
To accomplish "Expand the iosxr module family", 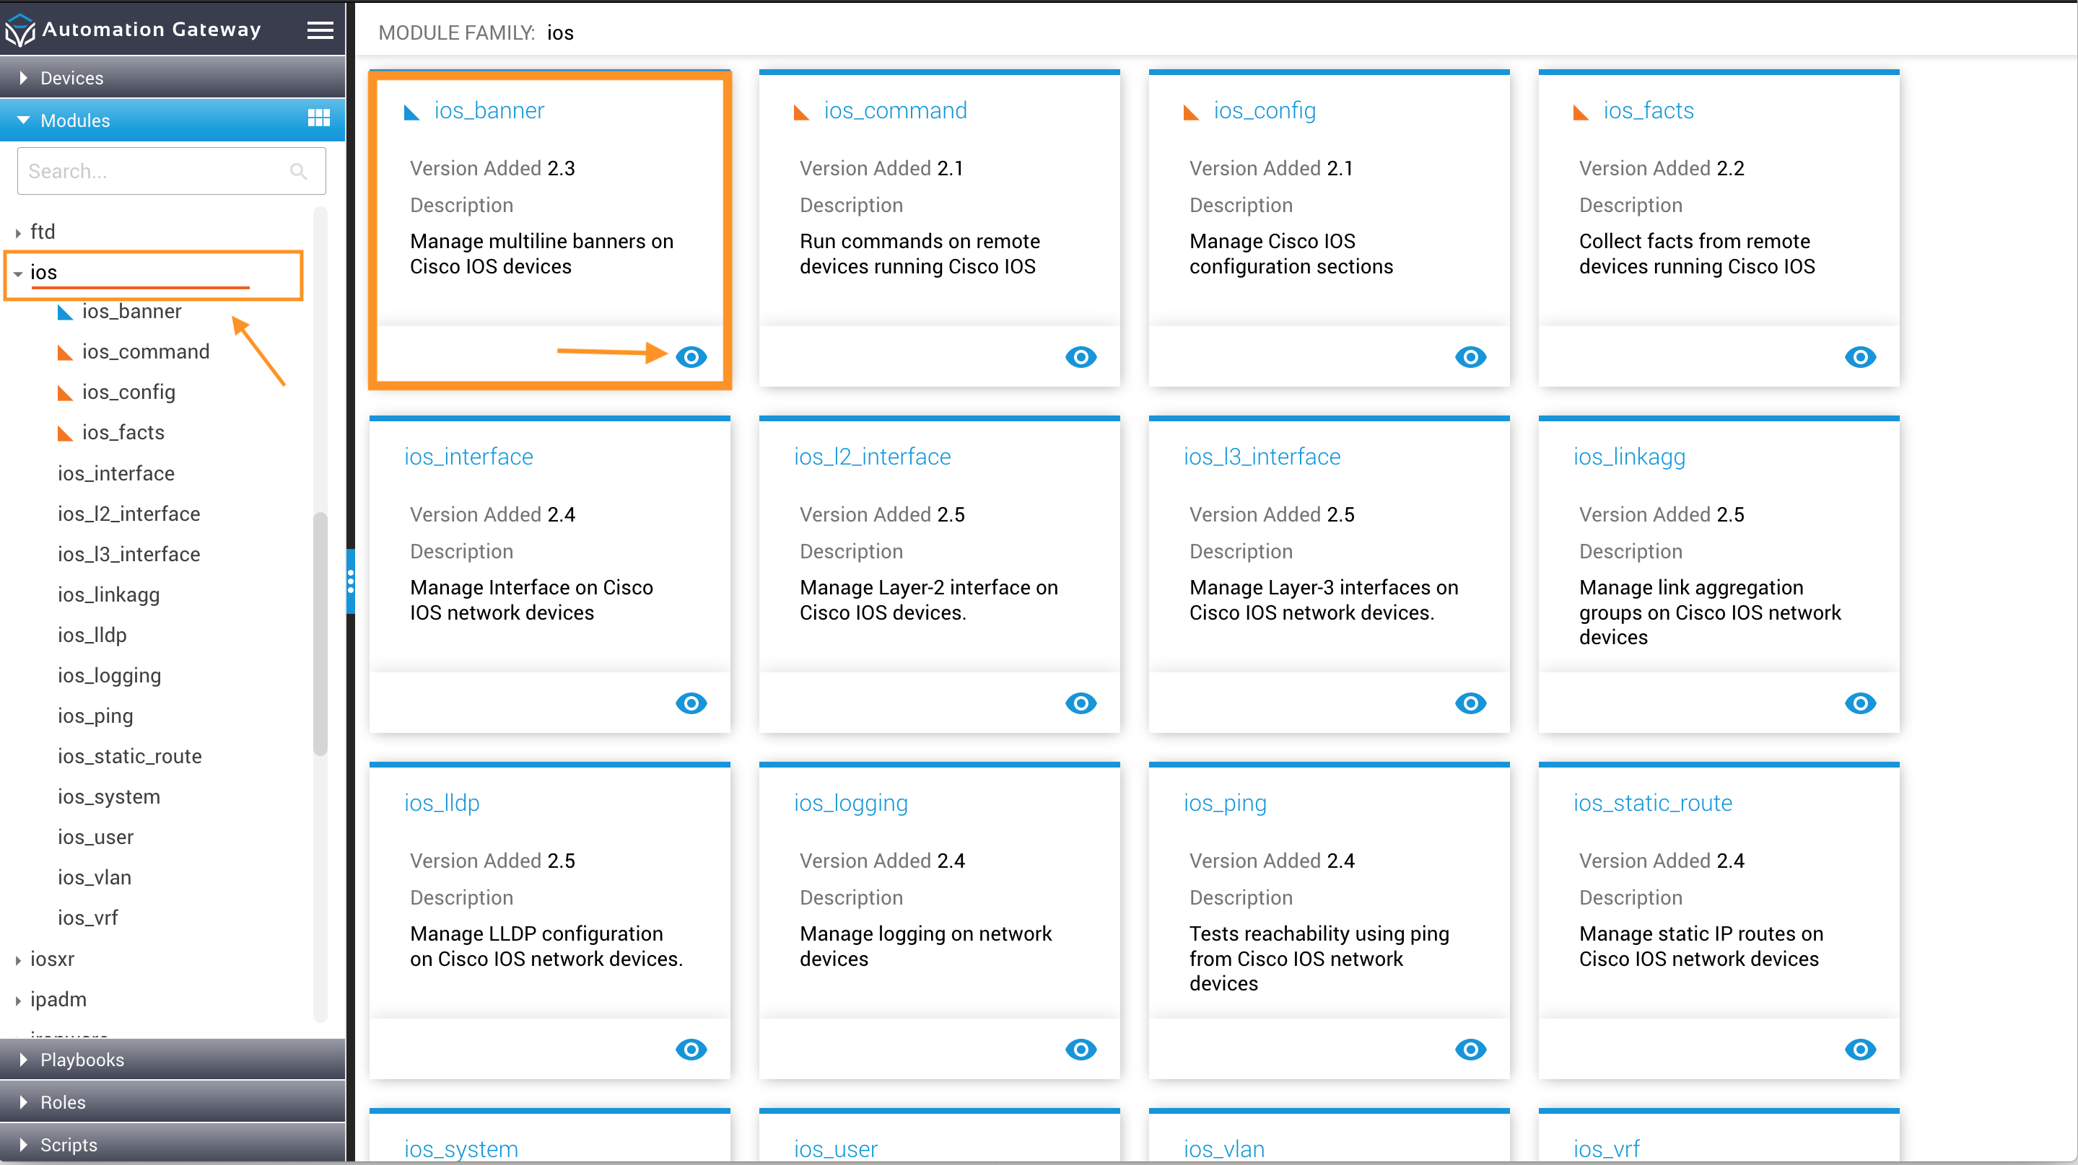I will pos(18,959).
